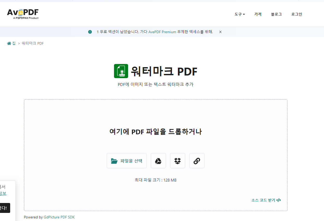The width and height of the screenshot is (324, 221).
Task: Go to home via the 집 breadcrumb
Action: coord(11,43)
